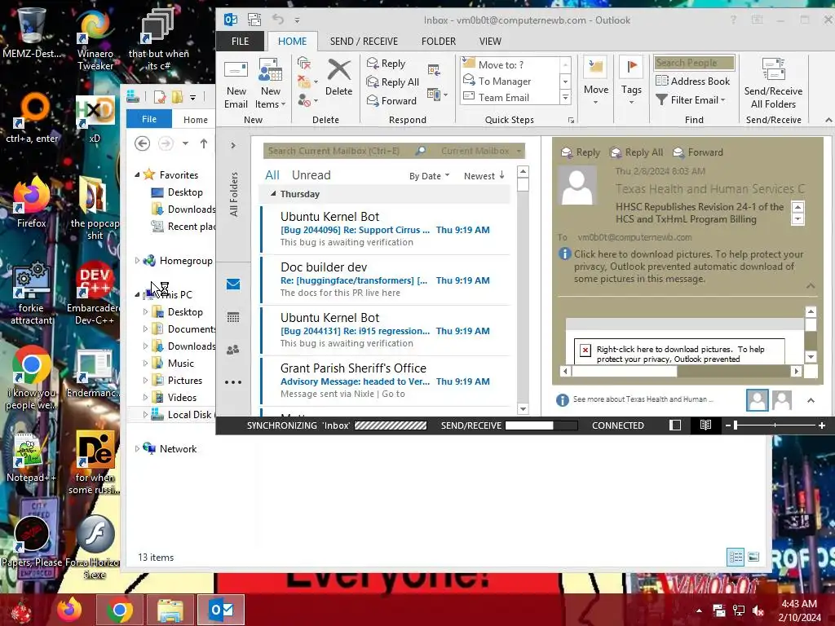Open more navigation options (three dots)
Viewport: 835px width, 626px height.
pos(232,382)
